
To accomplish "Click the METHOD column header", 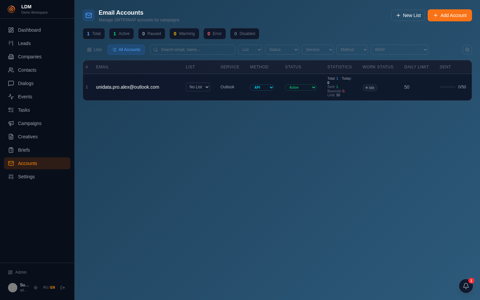I will pos(259,67).
